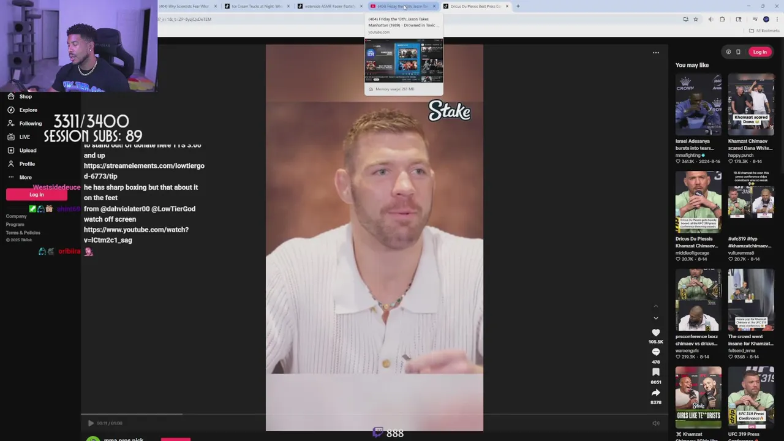The width and height of the screenshot is (784, 441).
Task: Open Terms & Policies footer link
Action: tap(23, 233)
